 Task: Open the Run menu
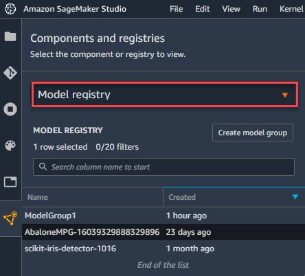tap(260, 9)
